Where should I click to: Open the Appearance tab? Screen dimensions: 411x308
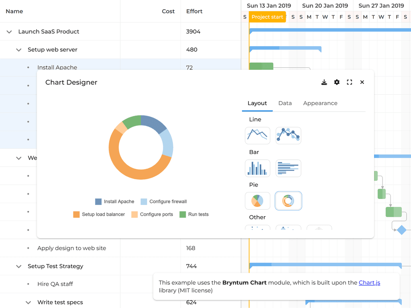[320, 103]
